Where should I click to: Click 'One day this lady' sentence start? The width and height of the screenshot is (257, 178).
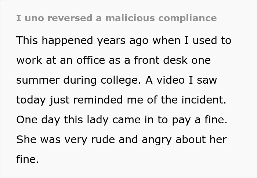point(62,120)
